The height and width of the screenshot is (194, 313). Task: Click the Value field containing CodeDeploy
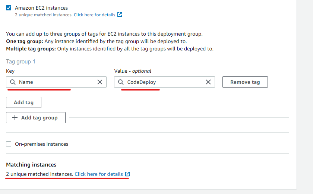click(164, 82)
